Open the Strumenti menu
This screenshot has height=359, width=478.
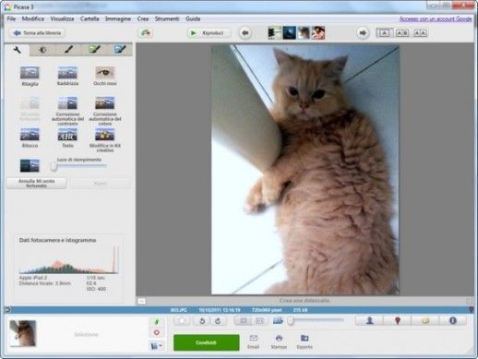click(x=167, y=18)
